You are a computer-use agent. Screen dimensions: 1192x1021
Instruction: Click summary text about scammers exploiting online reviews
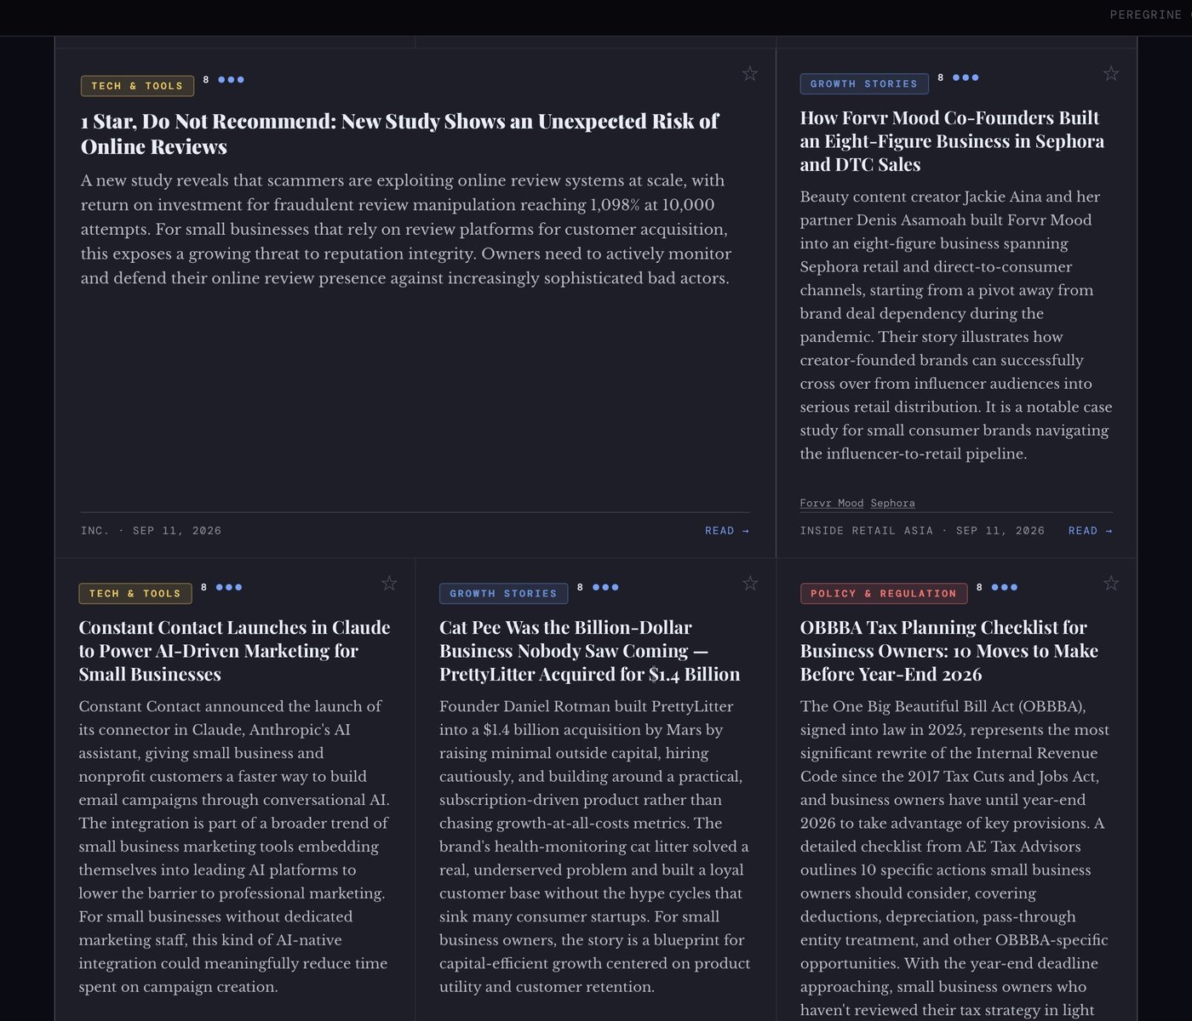[406, 229]
